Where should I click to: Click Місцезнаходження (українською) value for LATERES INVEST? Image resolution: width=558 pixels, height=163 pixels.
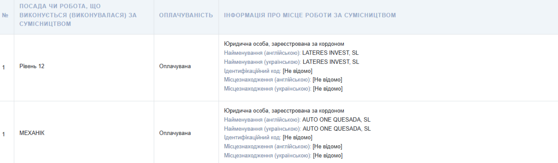point(328,89)
